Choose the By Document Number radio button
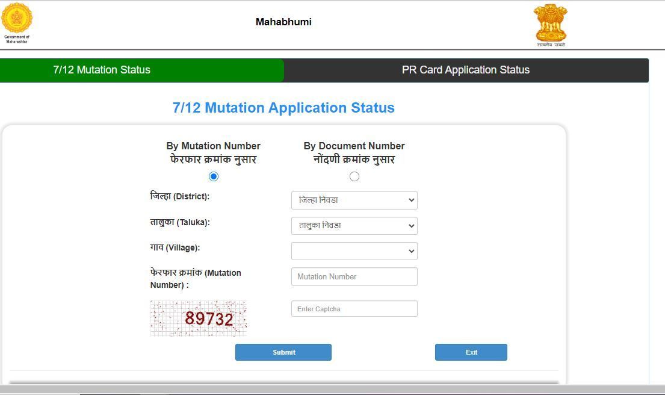This screenshot has height=395, width=665. pos(354,176)
